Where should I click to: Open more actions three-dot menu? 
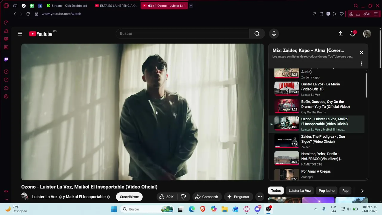coord(260,197)
